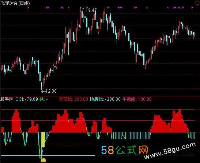Viewport: 200px width, 163px height.
Task: Select the 19.47 high price label
Action: coord(91,10)
